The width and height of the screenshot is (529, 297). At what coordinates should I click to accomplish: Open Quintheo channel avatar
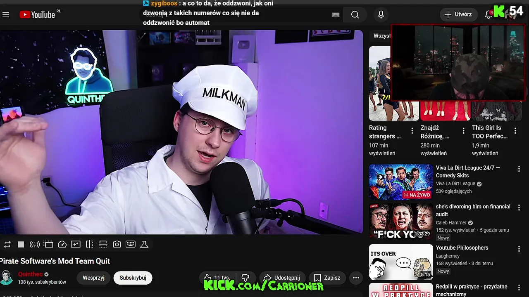(7, 278)
